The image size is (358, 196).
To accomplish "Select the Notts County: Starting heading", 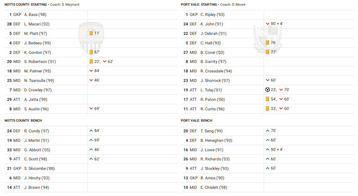I will coord(25,5).
